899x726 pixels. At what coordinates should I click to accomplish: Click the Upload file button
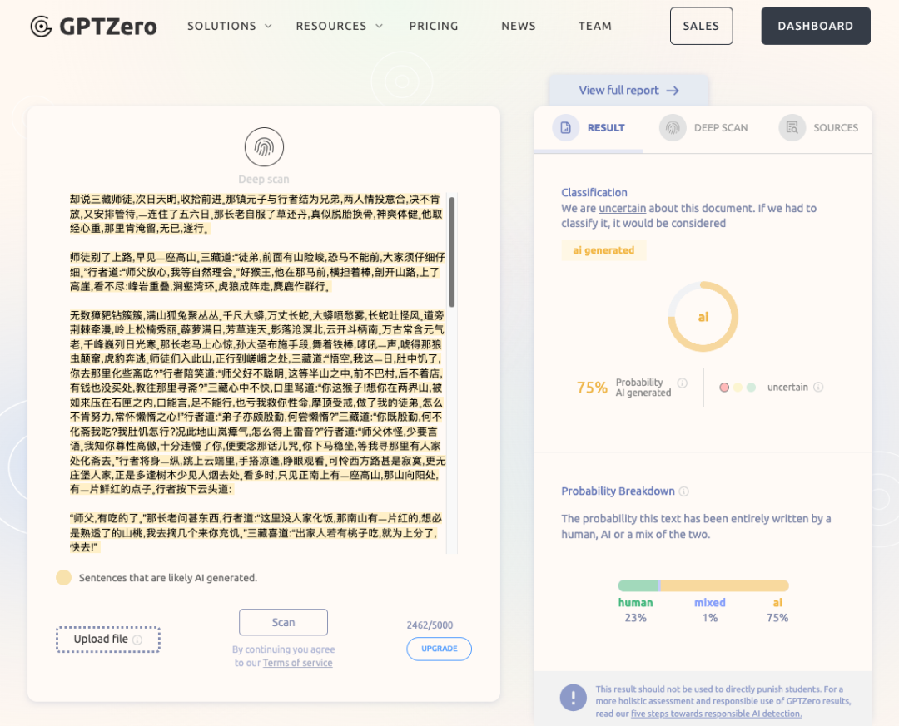click(x=107, y=640)
